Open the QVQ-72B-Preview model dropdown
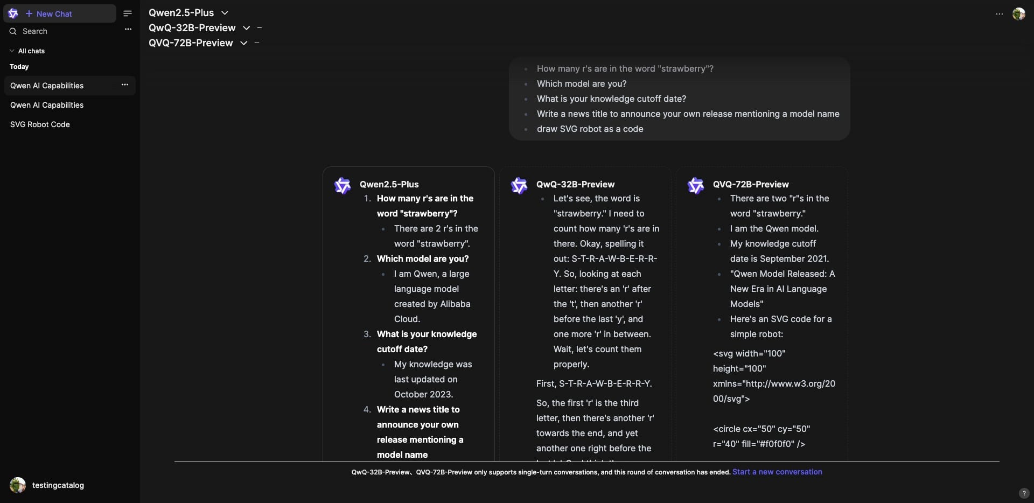The image size is (1034, 503). pyautogui.click(x=243, y=43)
